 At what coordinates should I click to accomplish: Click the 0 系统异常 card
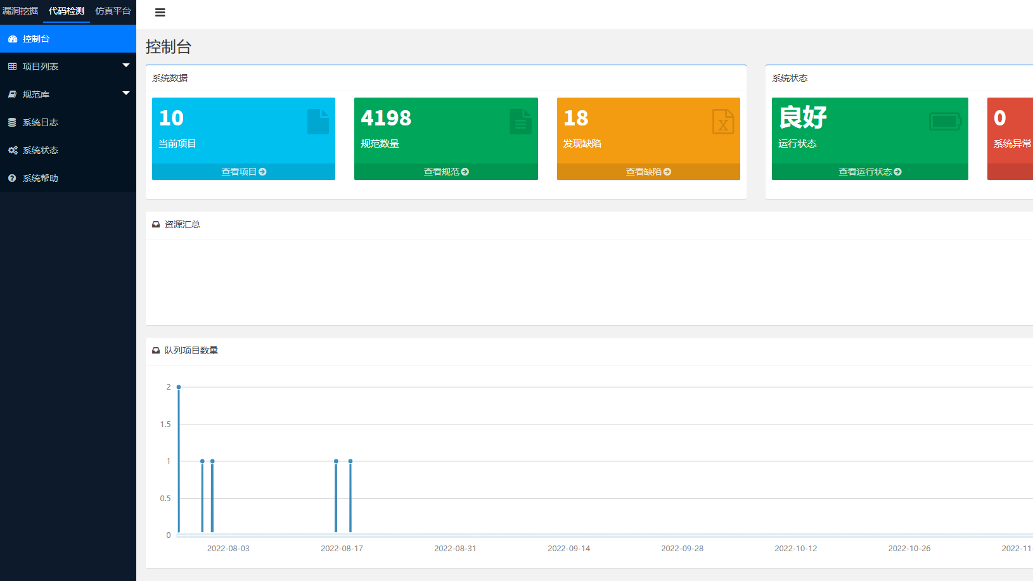coord(1010,139)
